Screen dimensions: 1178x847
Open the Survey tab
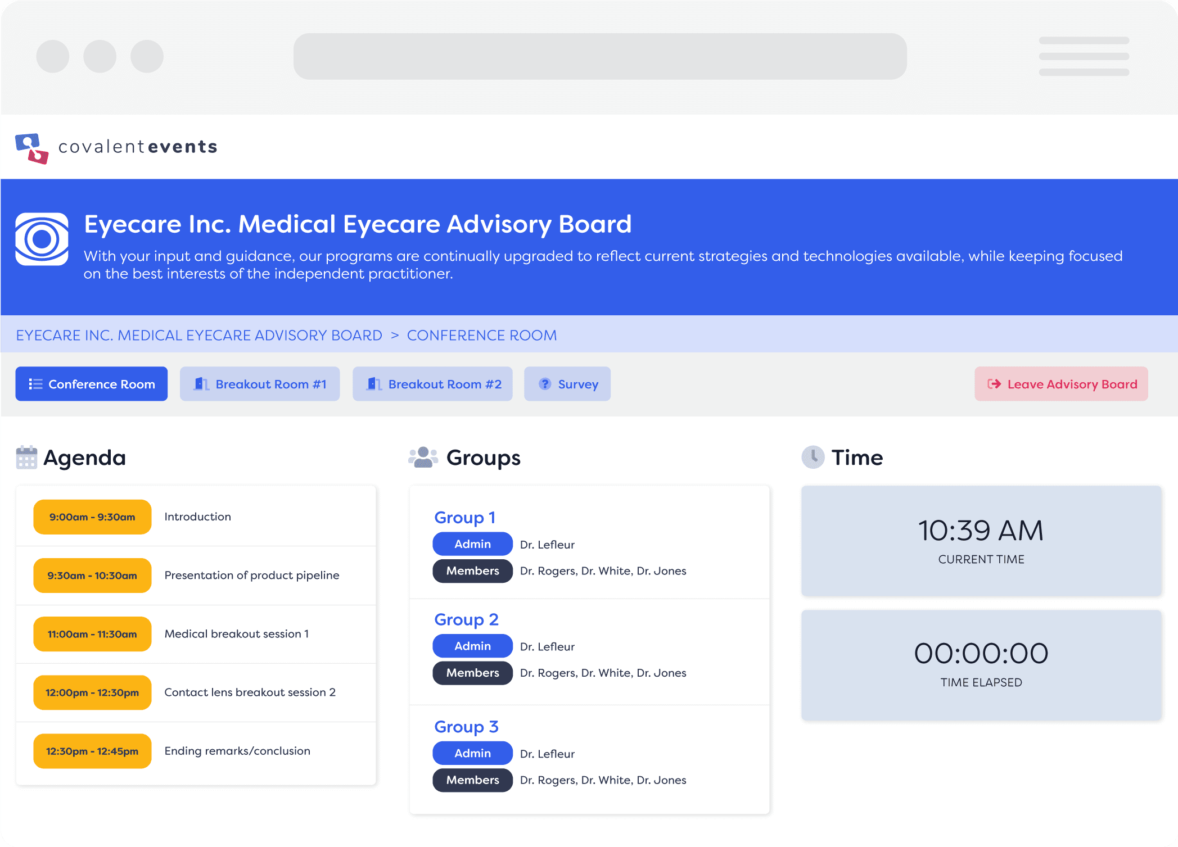[x=567, y=384]
